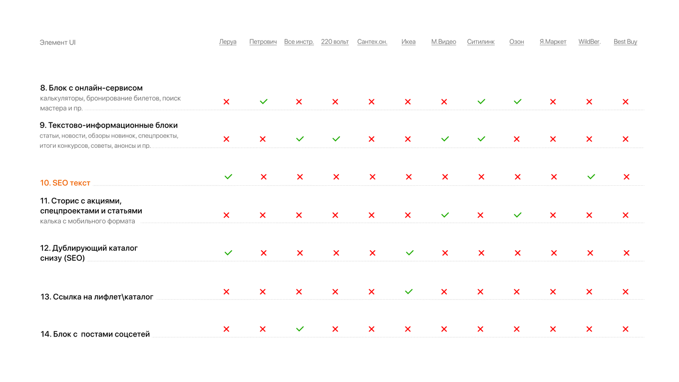Image resolution: width=679 pixels, height=382 pixels.
Task: Click the '13. Ссылка на лифлет\каталог' row label
Action: (x=97, y=297)
